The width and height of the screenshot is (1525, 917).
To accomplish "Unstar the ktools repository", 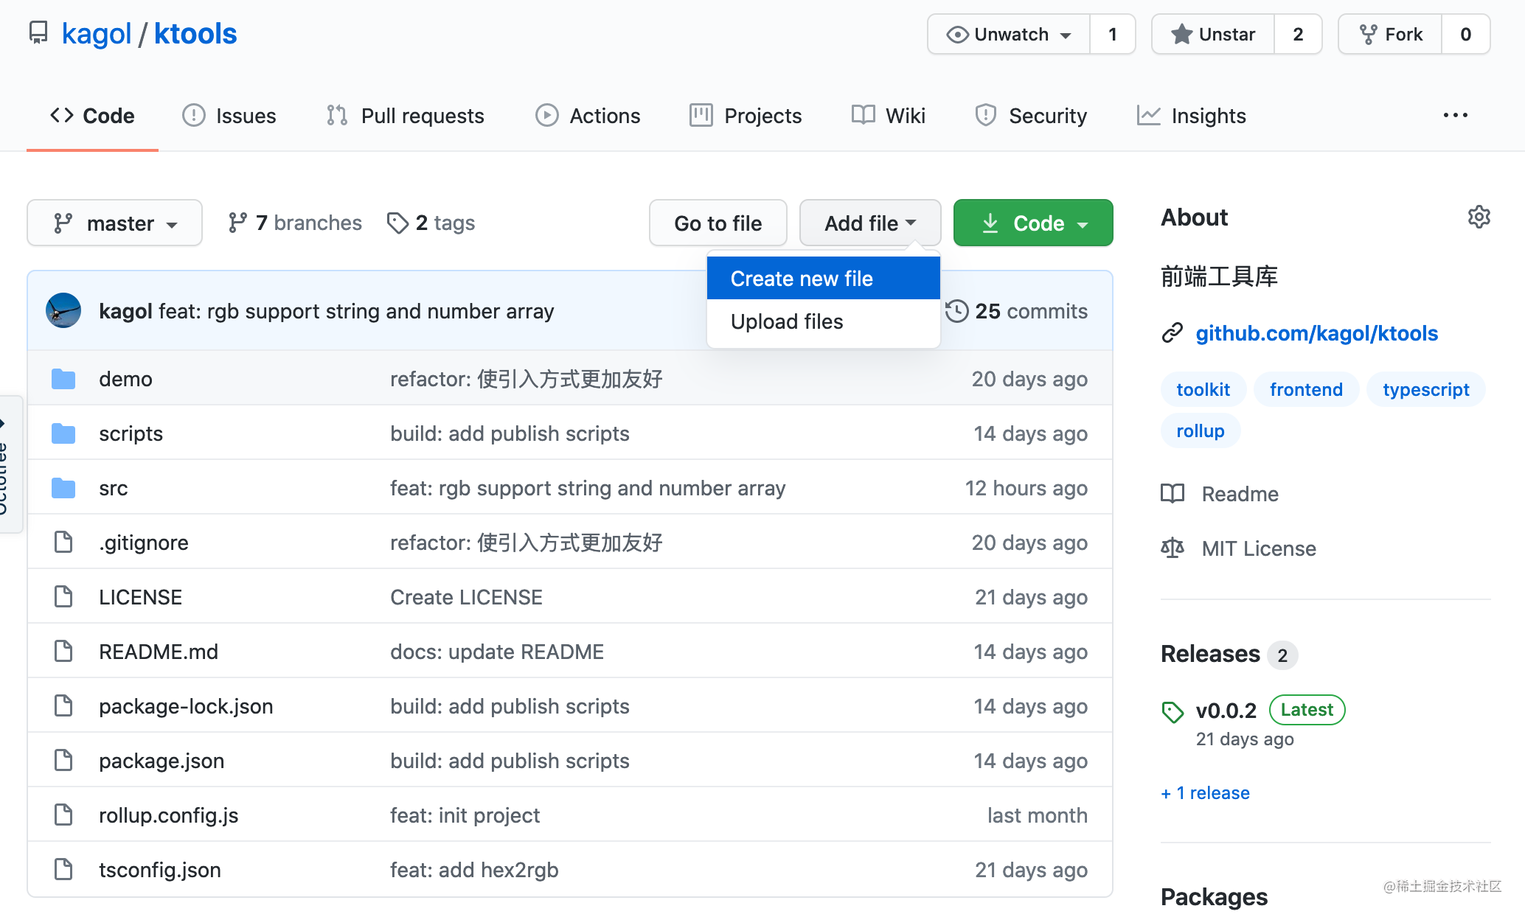I will point(1213,34).
